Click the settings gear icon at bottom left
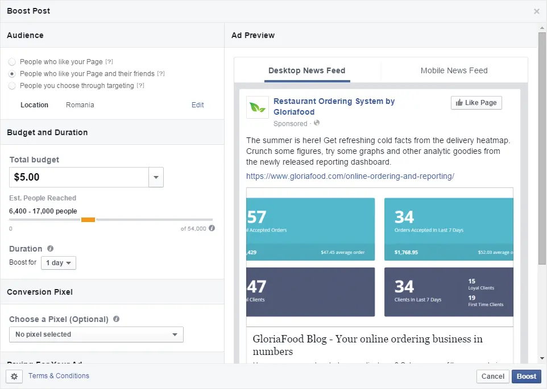547x389 pixels. [x=14, y=376]
